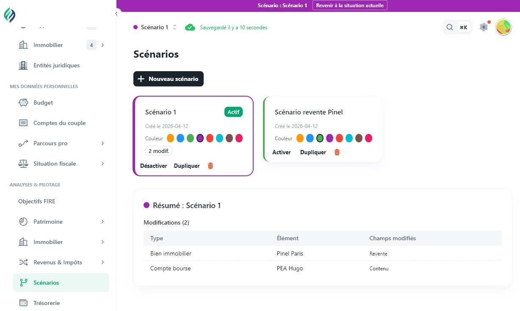Deactivate Scénario 1
The image size is (520, 311).
point(153,166)
